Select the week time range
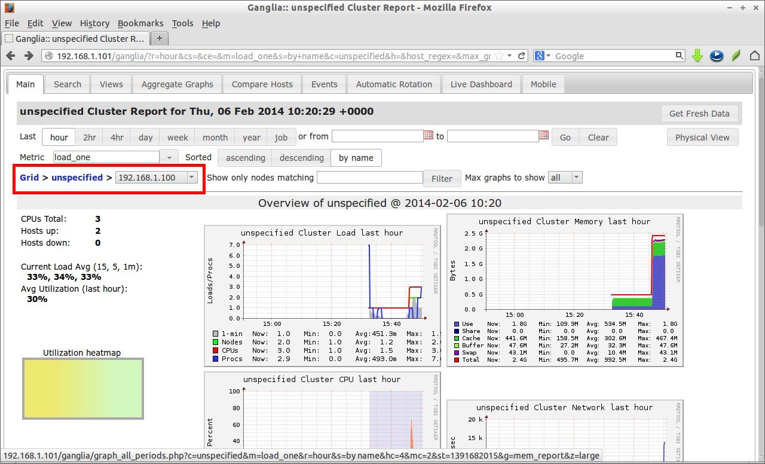The image size is (765, 464). pyautogui.click(x=178, y=137)
